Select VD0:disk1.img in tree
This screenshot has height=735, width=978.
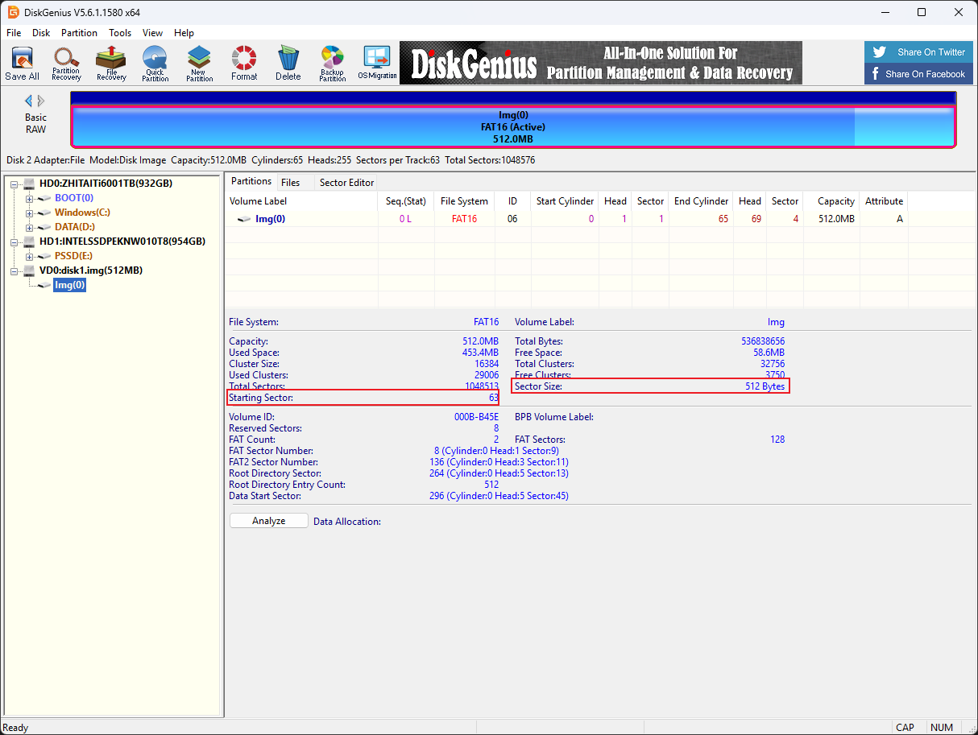tap(91, 270)
